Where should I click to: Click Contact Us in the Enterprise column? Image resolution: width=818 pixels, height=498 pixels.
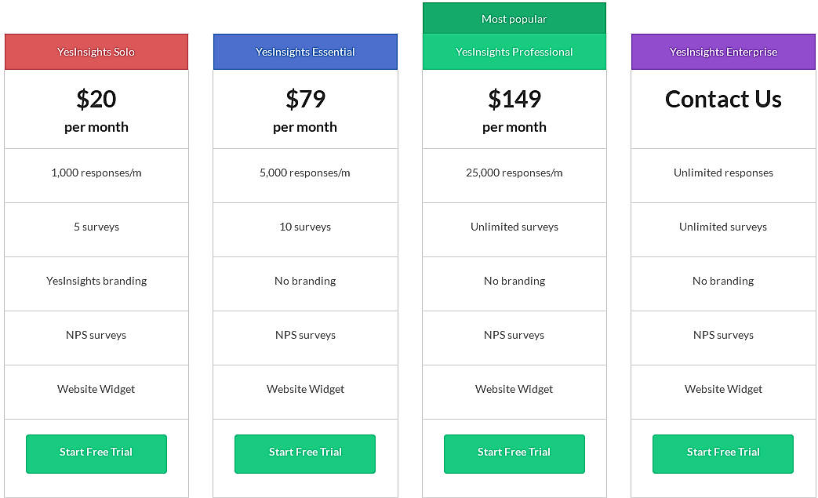coord(722,99)
